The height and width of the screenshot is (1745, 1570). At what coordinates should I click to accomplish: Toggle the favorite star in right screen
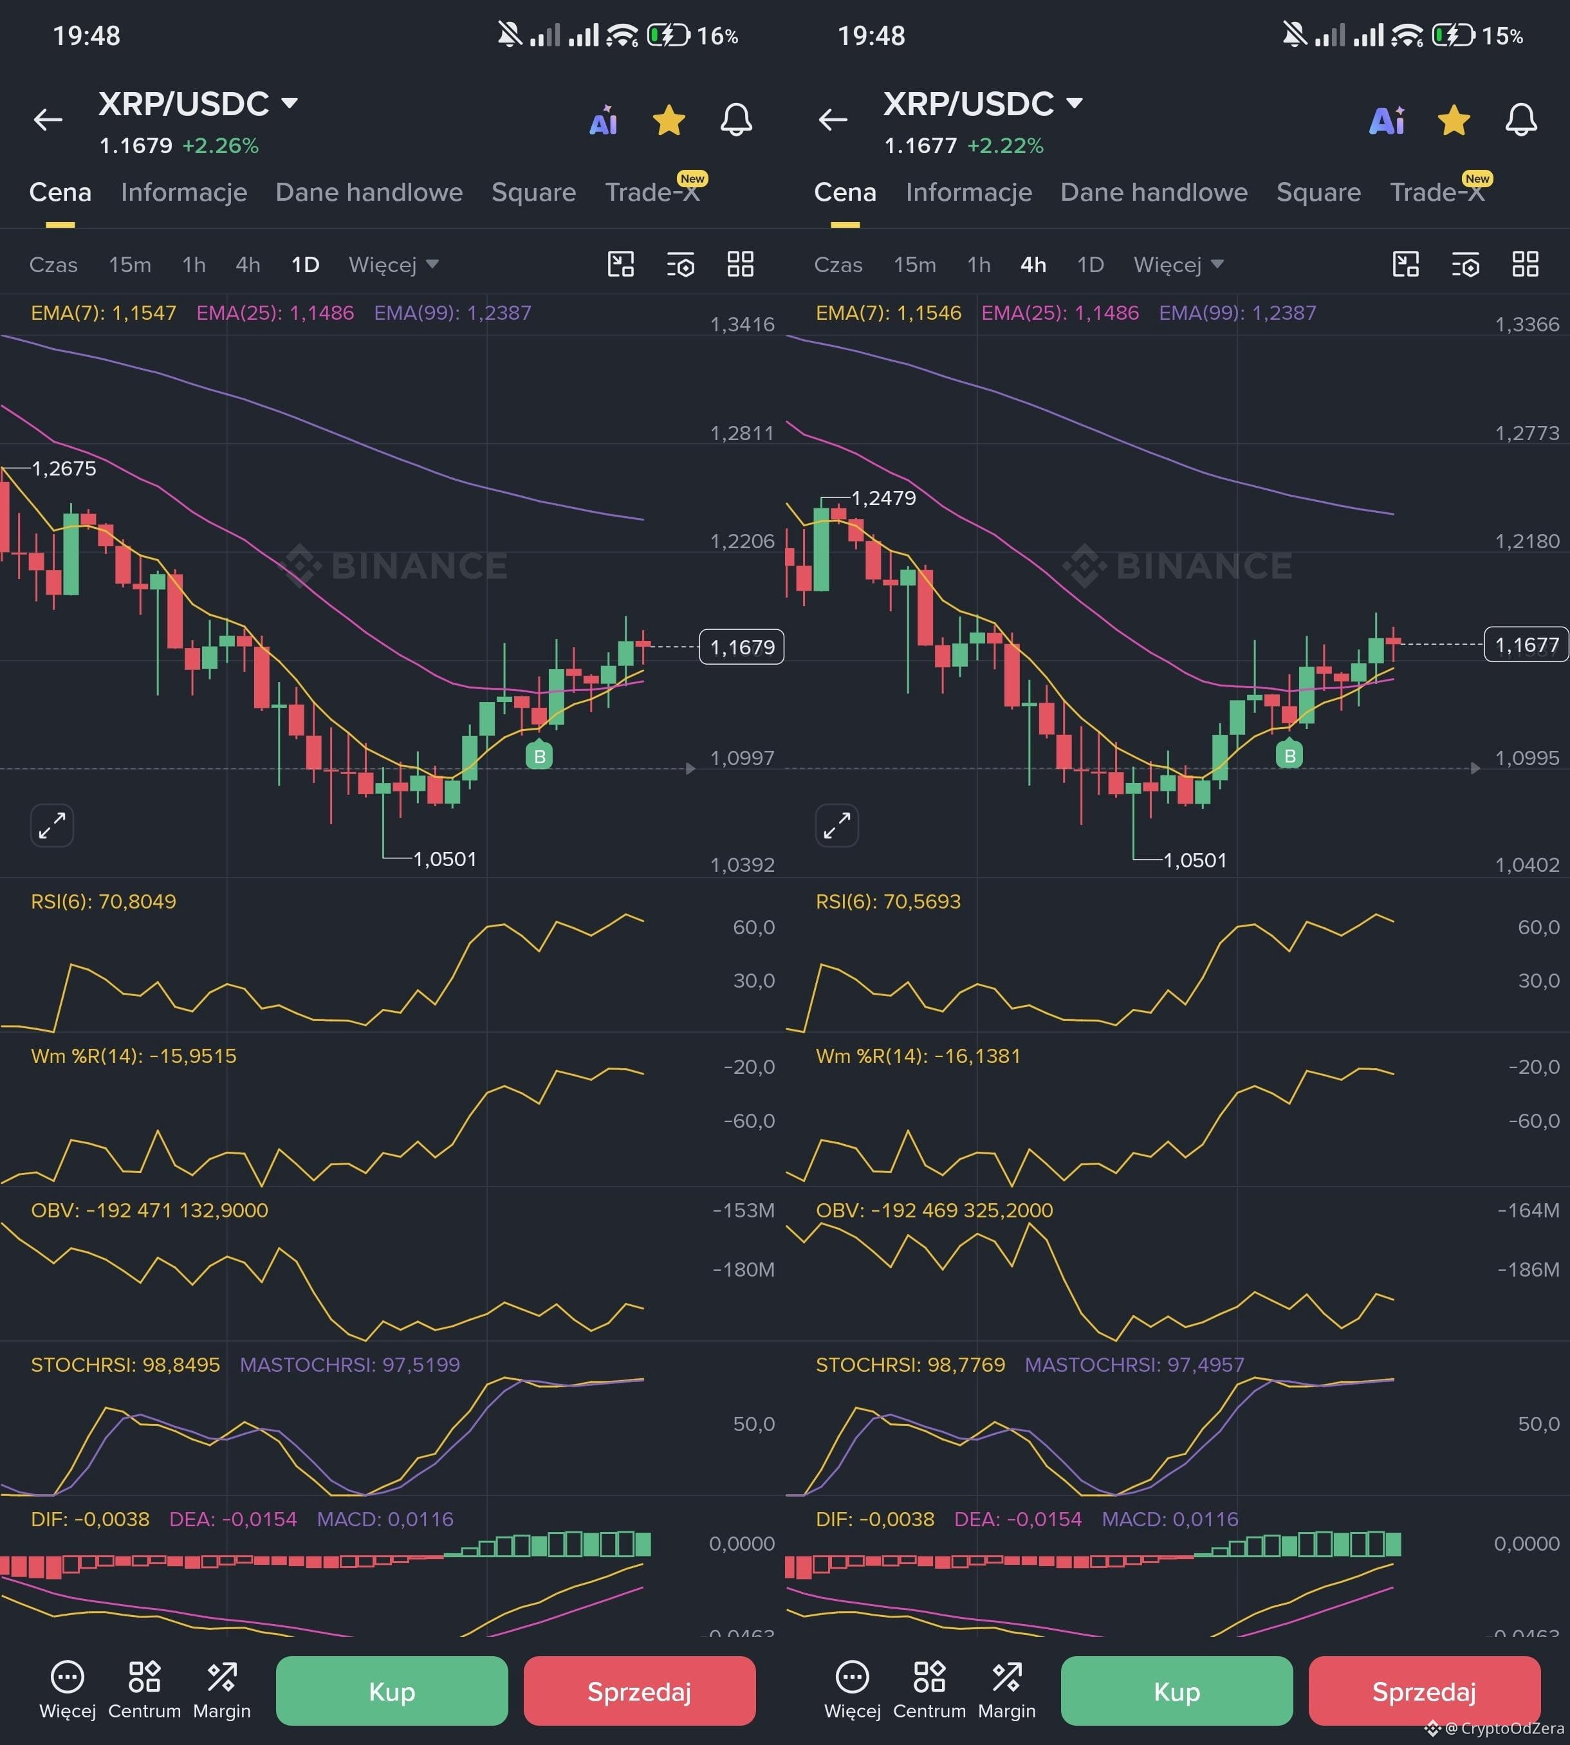tap(1454, 120)
